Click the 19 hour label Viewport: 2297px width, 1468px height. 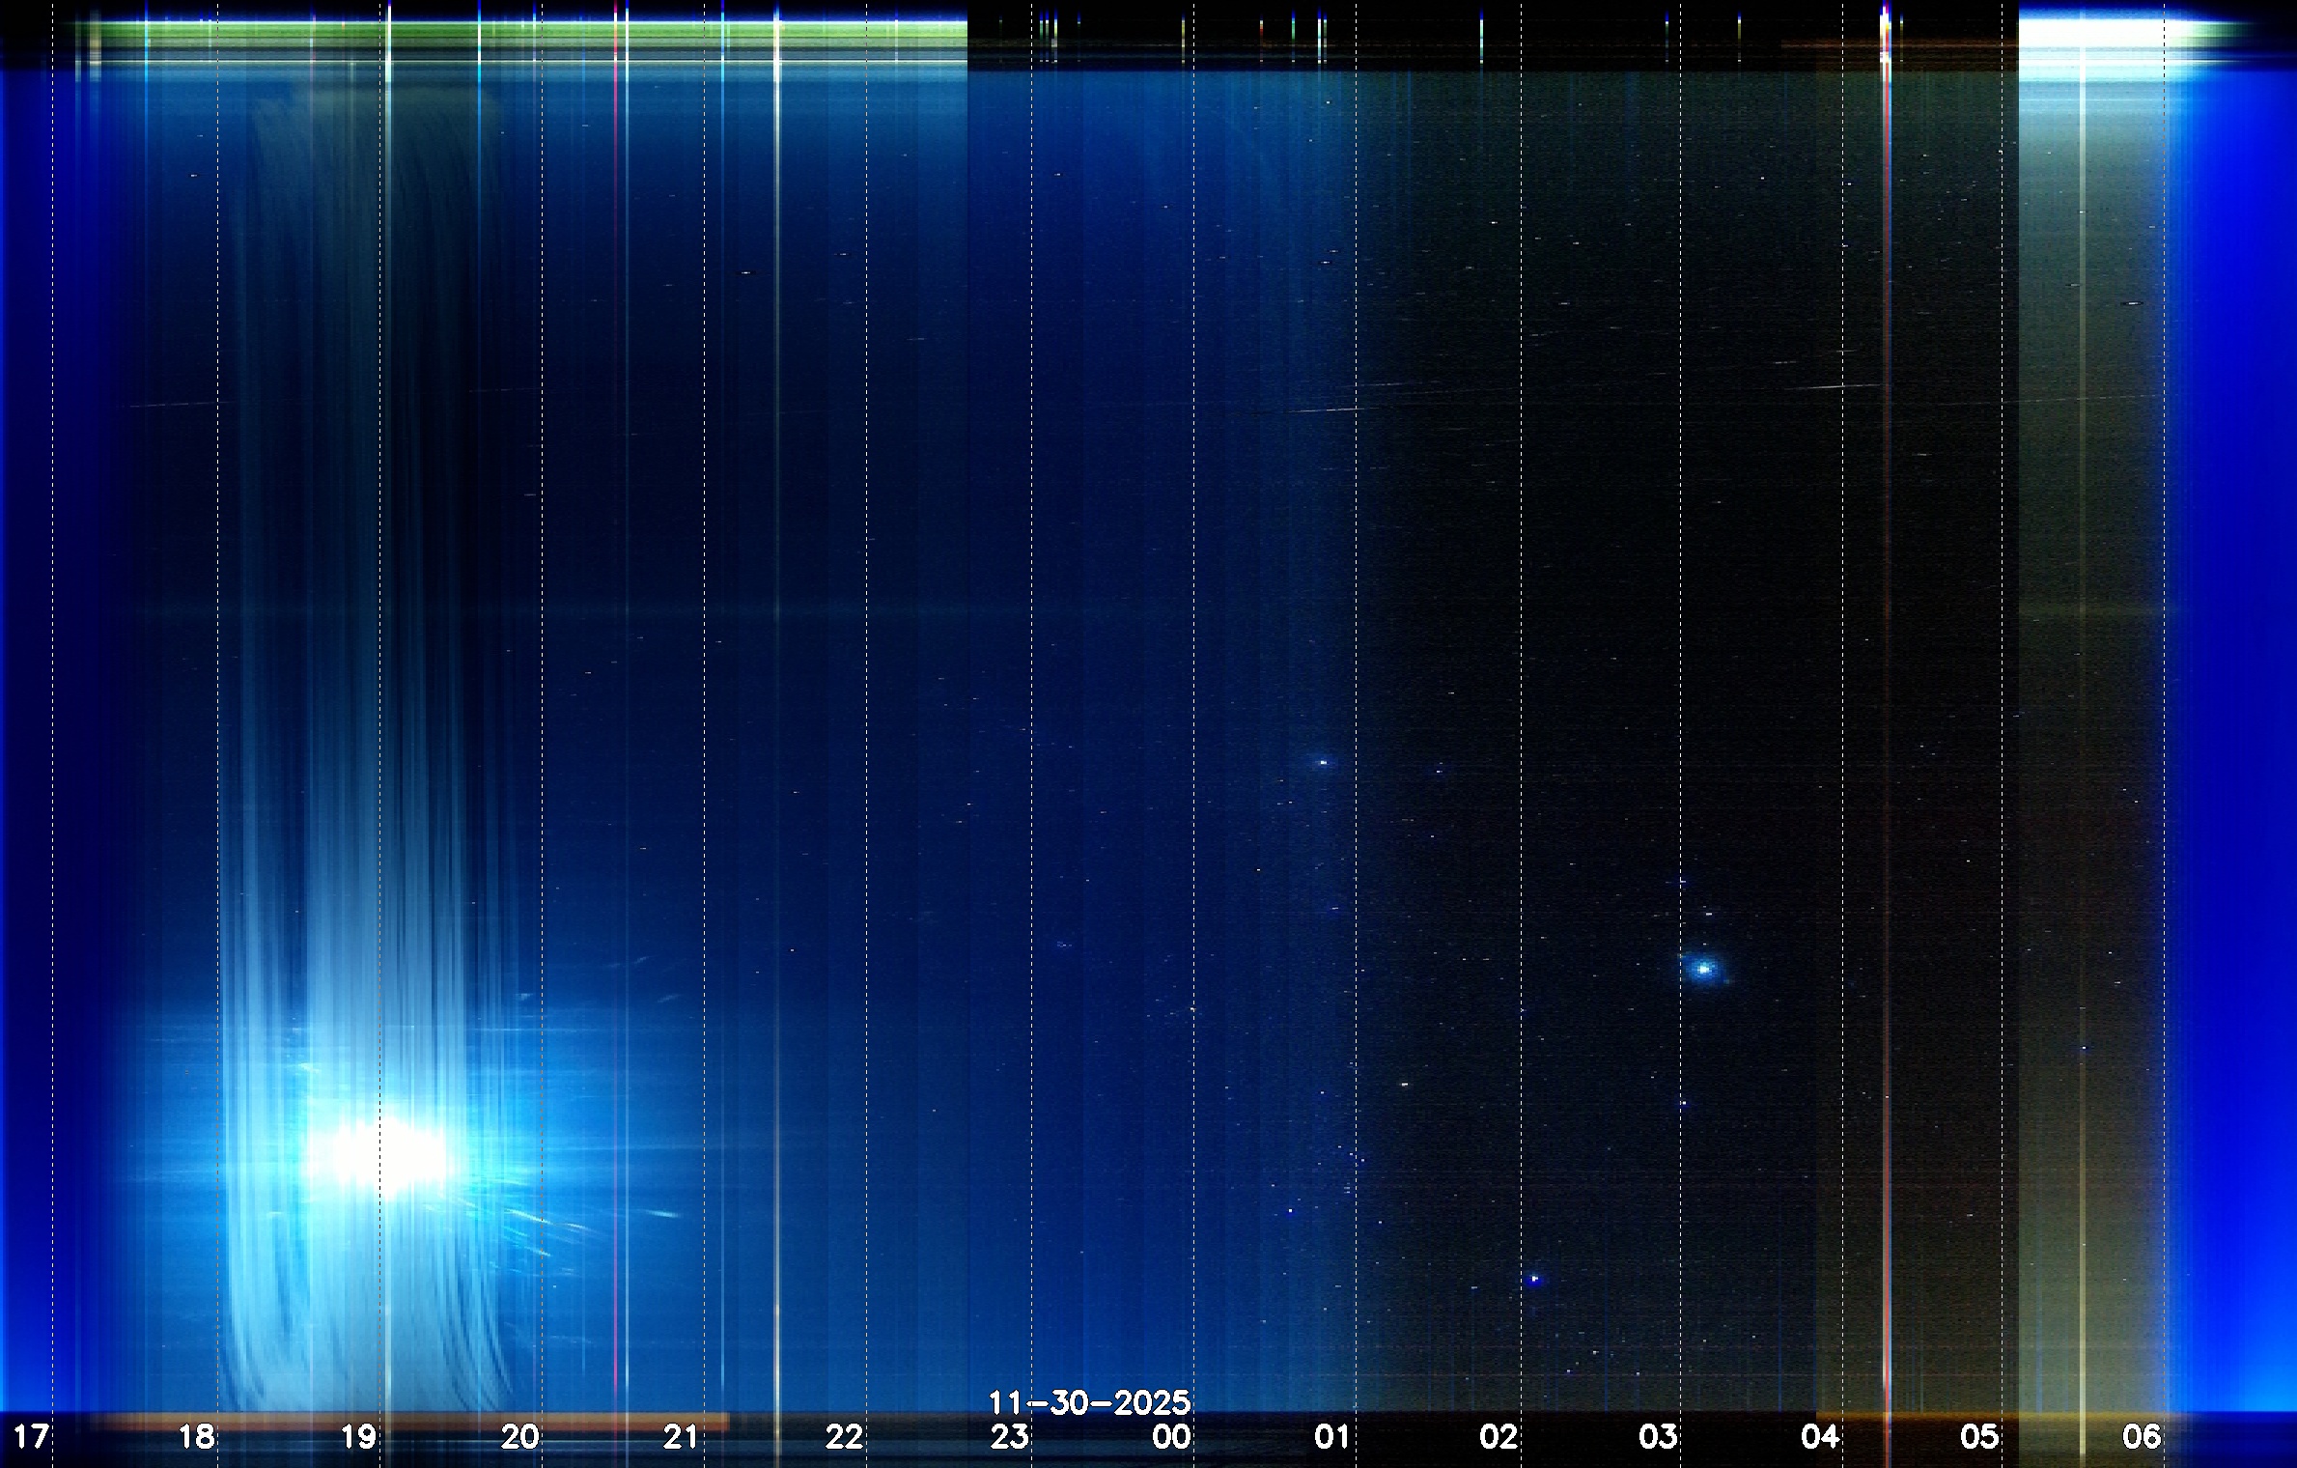(358, 1437)
